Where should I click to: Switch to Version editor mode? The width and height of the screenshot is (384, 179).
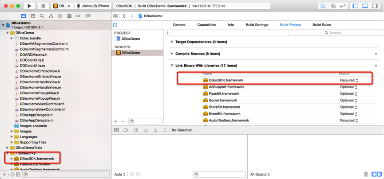pos(343,6)
